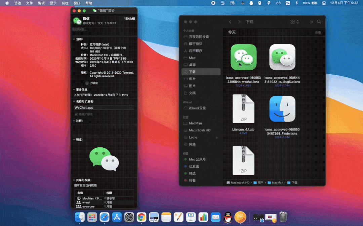Select the Finder.icns file icon
Image resolution: width=363 pixels, height=226 pixels.
[x=282, y=108]
